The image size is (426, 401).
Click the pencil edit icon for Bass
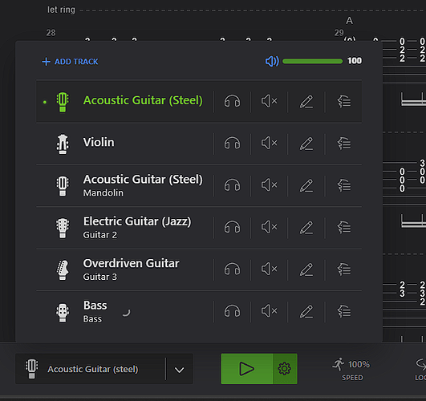(306, 311)
